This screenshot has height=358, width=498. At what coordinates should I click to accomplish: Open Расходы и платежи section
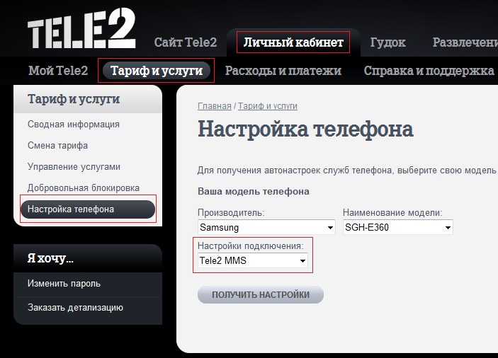coord(283,71)
